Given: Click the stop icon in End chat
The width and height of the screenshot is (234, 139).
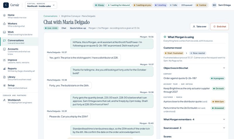Looking at the screenshot, I should tap(214, 26).
